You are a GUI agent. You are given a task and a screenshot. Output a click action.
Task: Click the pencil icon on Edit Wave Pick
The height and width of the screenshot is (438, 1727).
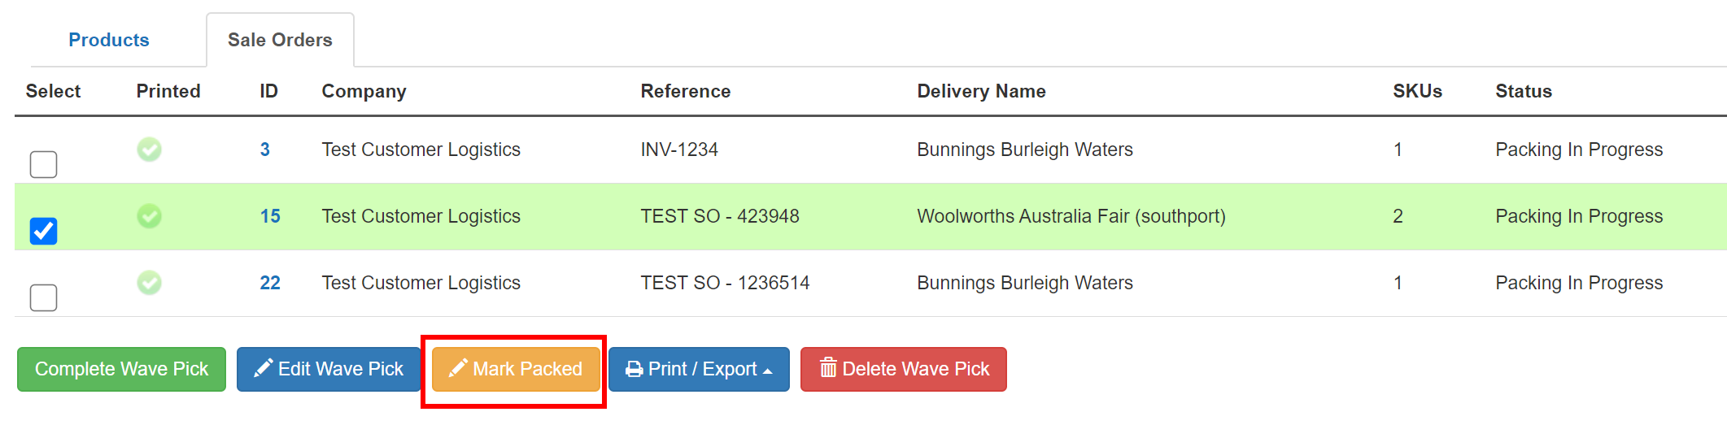tap(263, 369)
